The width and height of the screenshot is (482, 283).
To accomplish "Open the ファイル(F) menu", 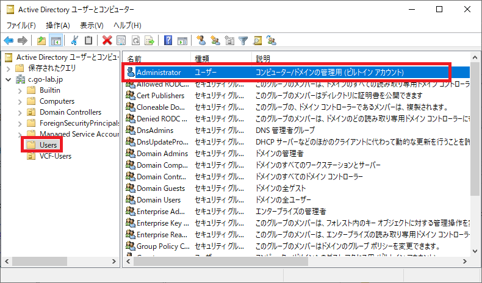I will tap(21, 25).
